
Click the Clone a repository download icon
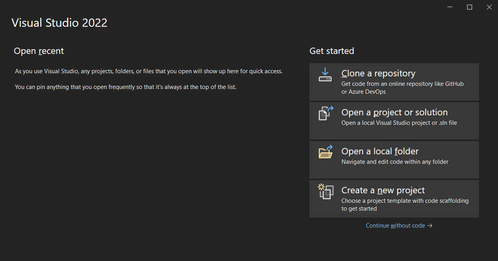[x=325, y=74]
